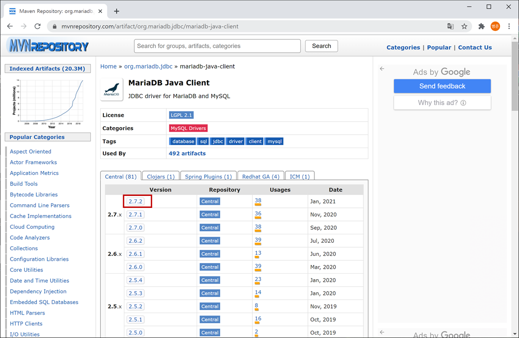Open the extensions puzzle icon
Image resolution: width=519 pixels, height=338 pixels.
482,26
